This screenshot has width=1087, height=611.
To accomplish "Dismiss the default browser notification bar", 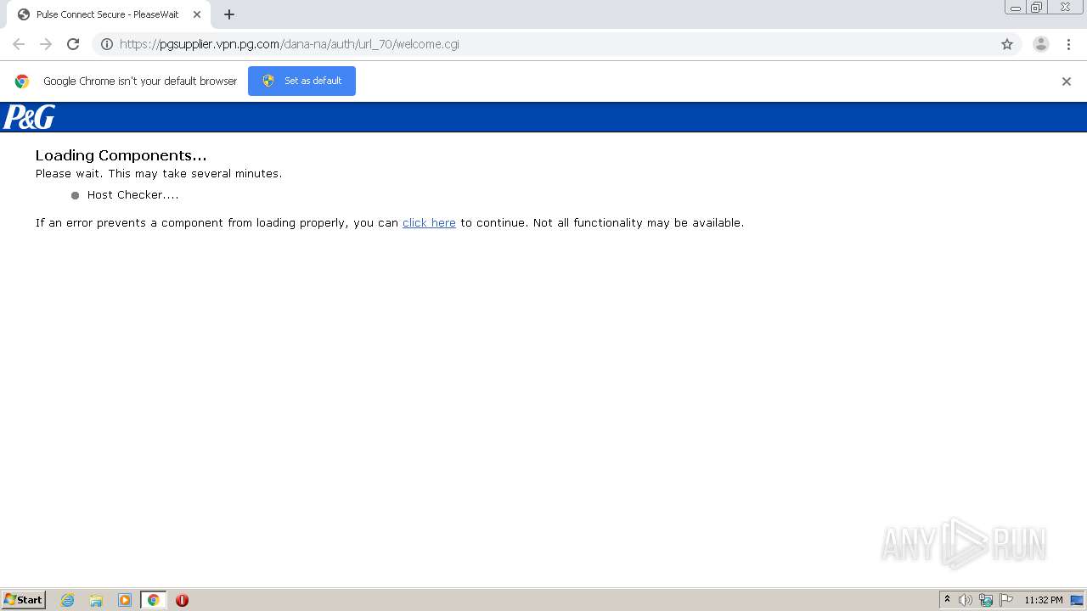I will click(x=1067, y=81).
